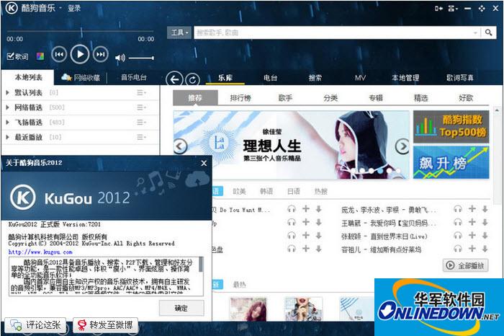This screenshot has height=336, width=504.
Task: Select the 欧美 language filter
Action: 239,192
